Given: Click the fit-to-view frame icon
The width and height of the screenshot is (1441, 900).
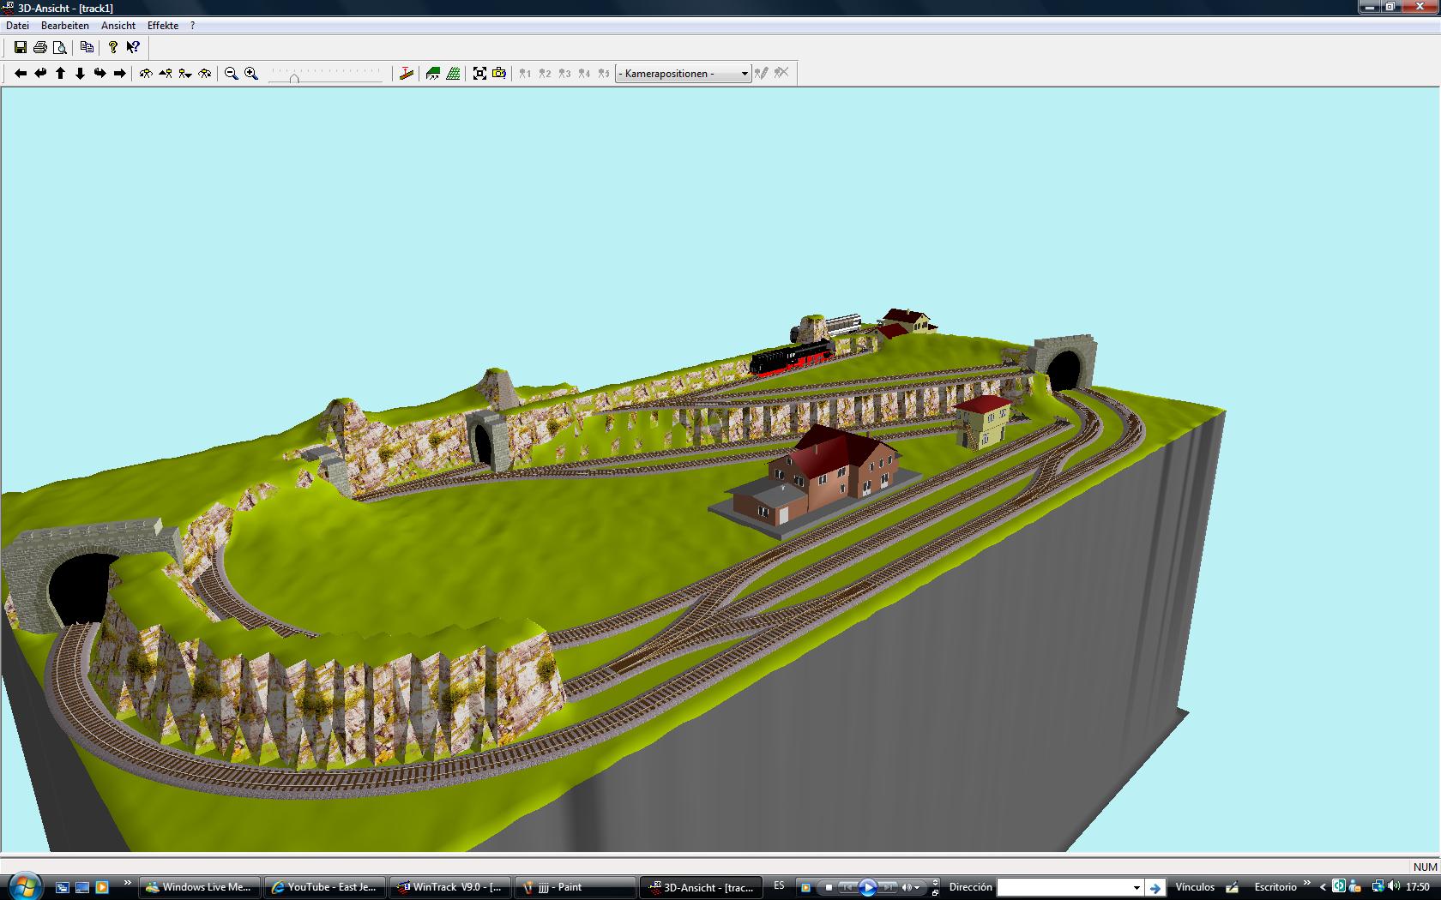Looking at the screenshot, I should [x=479, y=74].
